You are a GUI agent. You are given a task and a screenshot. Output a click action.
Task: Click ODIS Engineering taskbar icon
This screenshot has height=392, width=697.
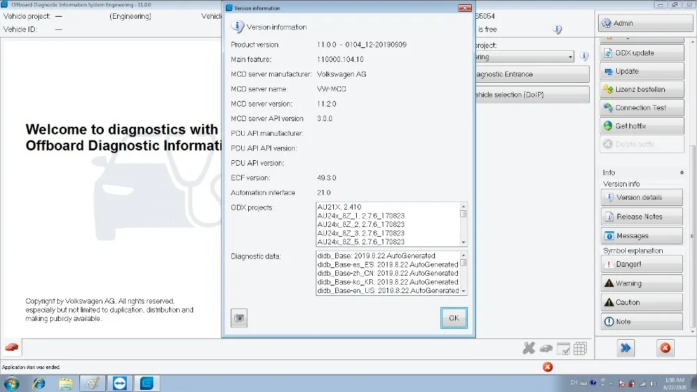pos(146,383)
